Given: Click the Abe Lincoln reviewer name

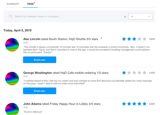Looking at the screenshot, I should (32, 39).
